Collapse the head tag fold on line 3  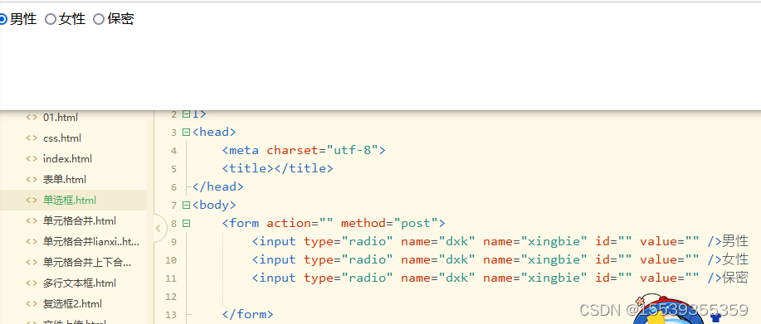[186, 133]
